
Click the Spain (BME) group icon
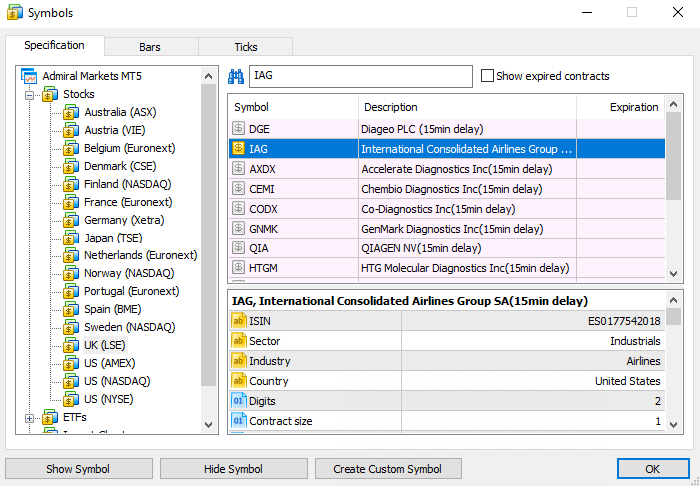71,309
